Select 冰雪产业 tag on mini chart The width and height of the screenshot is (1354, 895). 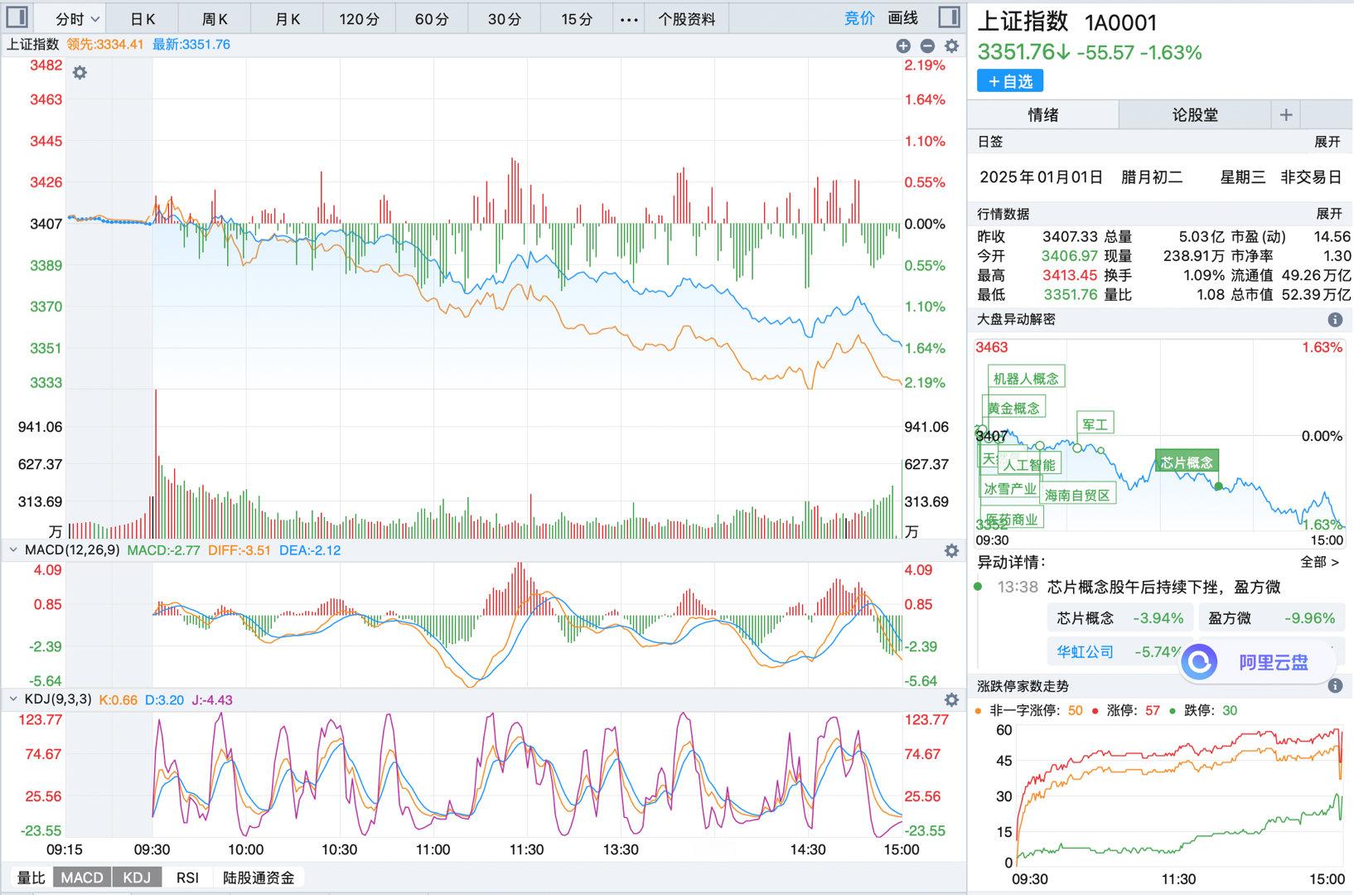pyautogui.click(x=1010, y=489)
